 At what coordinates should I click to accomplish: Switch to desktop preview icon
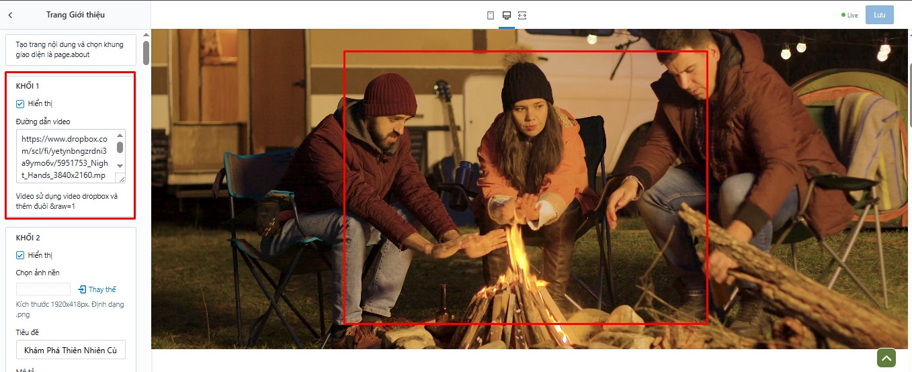click(x=507, y=15)
